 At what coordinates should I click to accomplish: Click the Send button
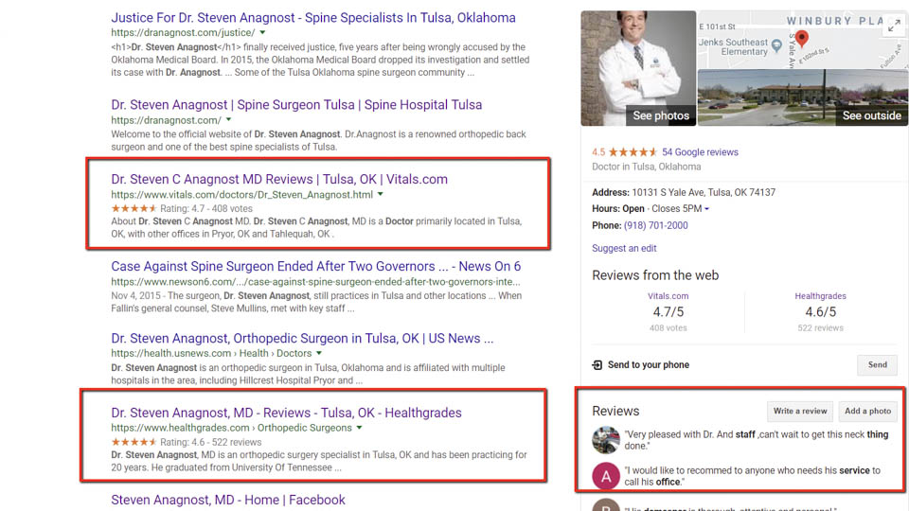click(x=877, y=365)
